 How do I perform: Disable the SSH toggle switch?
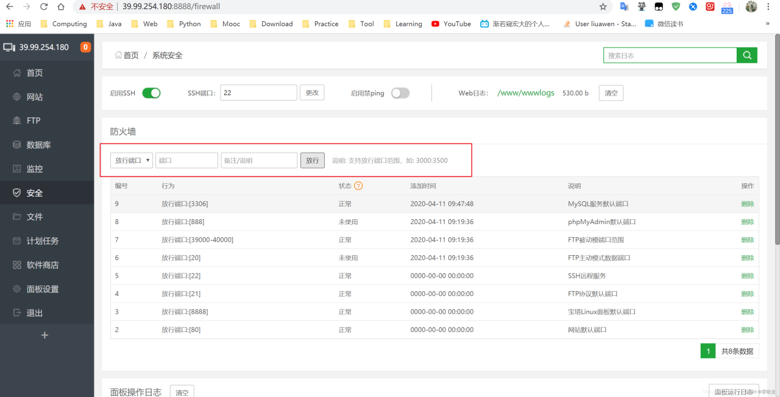click(x=151, y=93)
